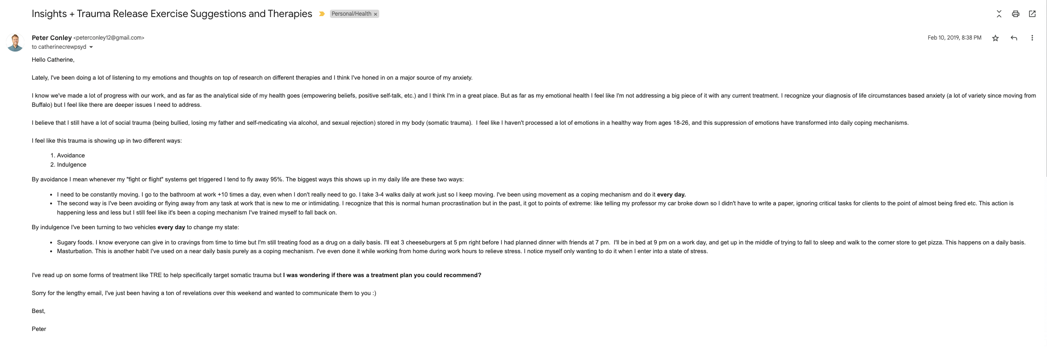The height and width of the screenshot is (348, 1047).
Task: Open the Personal/Health label
Action: coord(351,14)
